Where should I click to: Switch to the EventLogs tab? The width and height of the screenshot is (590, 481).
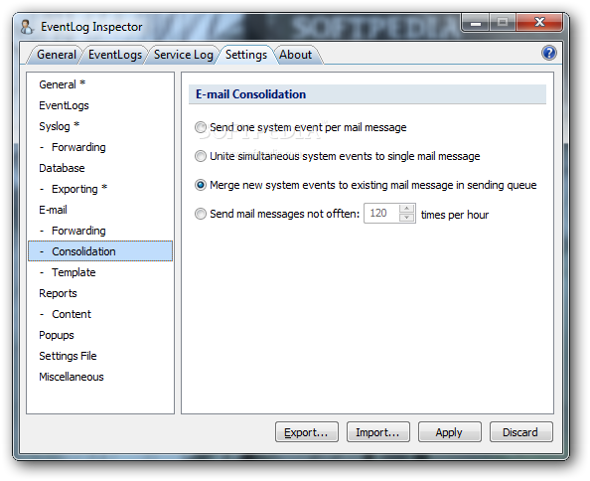[x=115, y=55]
